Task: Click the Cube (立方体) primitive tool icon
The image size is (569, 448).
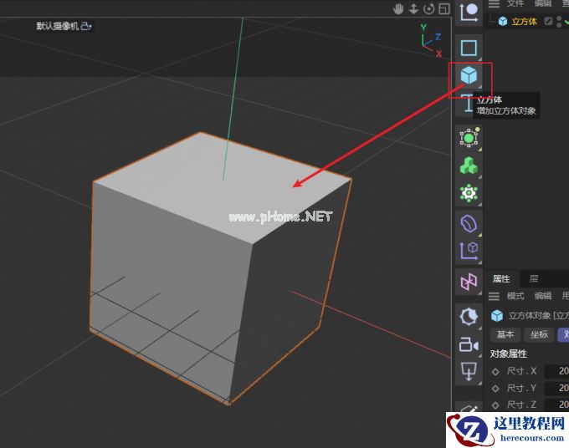Action: [469, 77]
